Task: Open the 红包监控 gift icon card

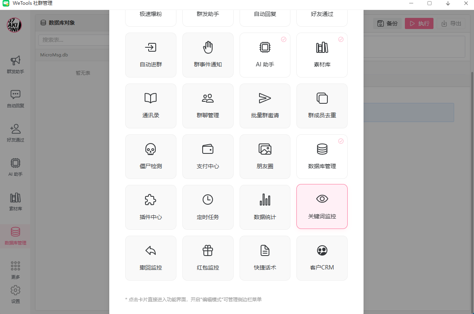Action: (208, 258)
